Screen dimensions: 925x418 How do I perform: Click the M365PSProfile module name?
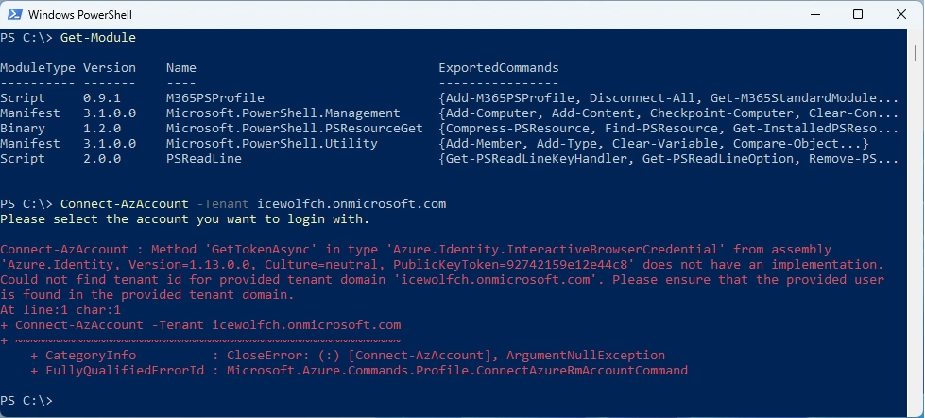pos(215,98)
